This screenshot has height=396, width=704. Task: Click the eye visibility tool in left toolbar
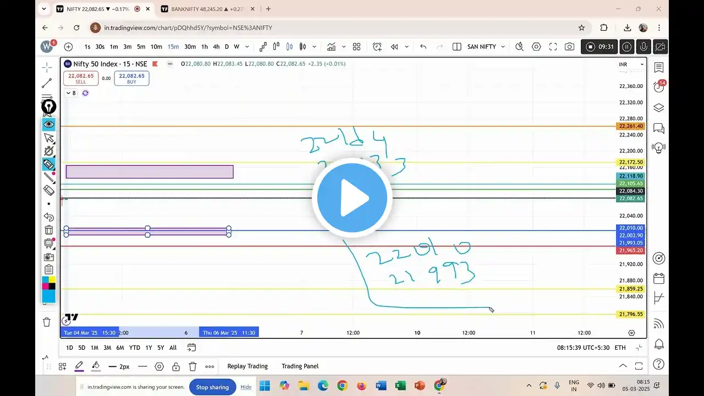48,124
